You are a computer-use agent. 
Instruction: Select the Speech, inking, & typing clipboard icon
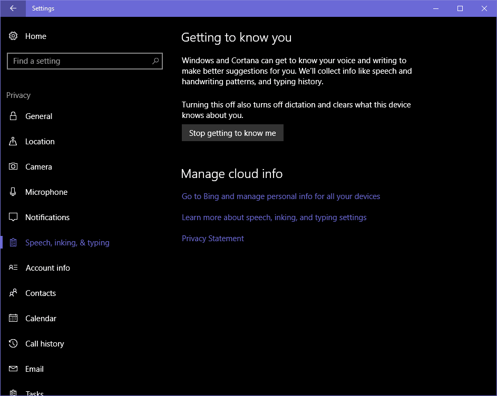pyautogui.click(x=13, y=242)
